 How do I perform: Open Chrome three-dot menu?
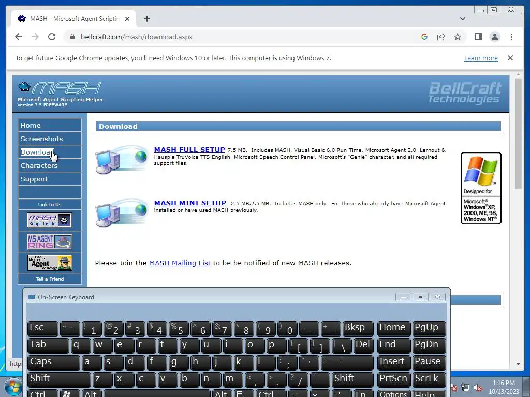[511, 37]
